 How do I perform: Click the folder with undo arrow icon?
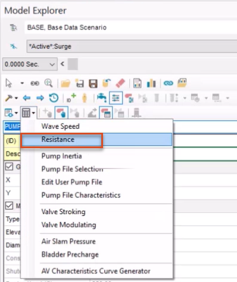tap(106, 83)
